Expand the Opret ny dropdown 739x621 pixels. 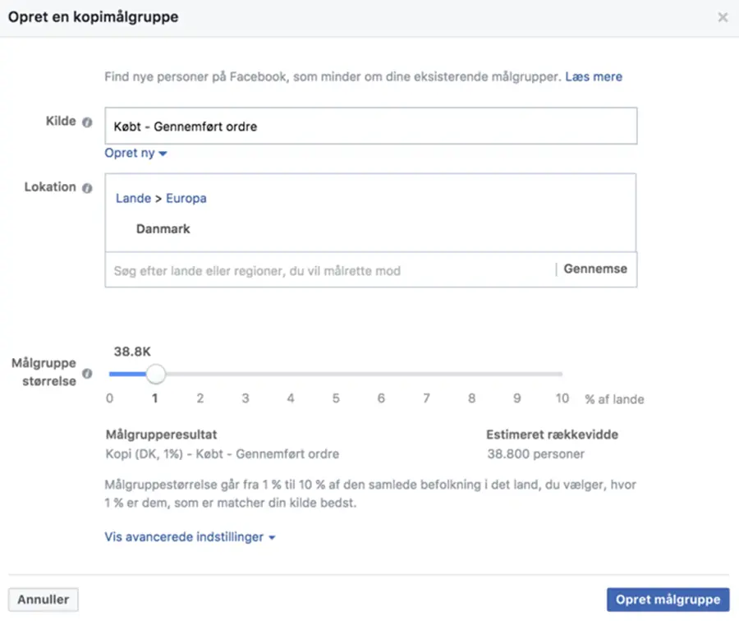135,154
